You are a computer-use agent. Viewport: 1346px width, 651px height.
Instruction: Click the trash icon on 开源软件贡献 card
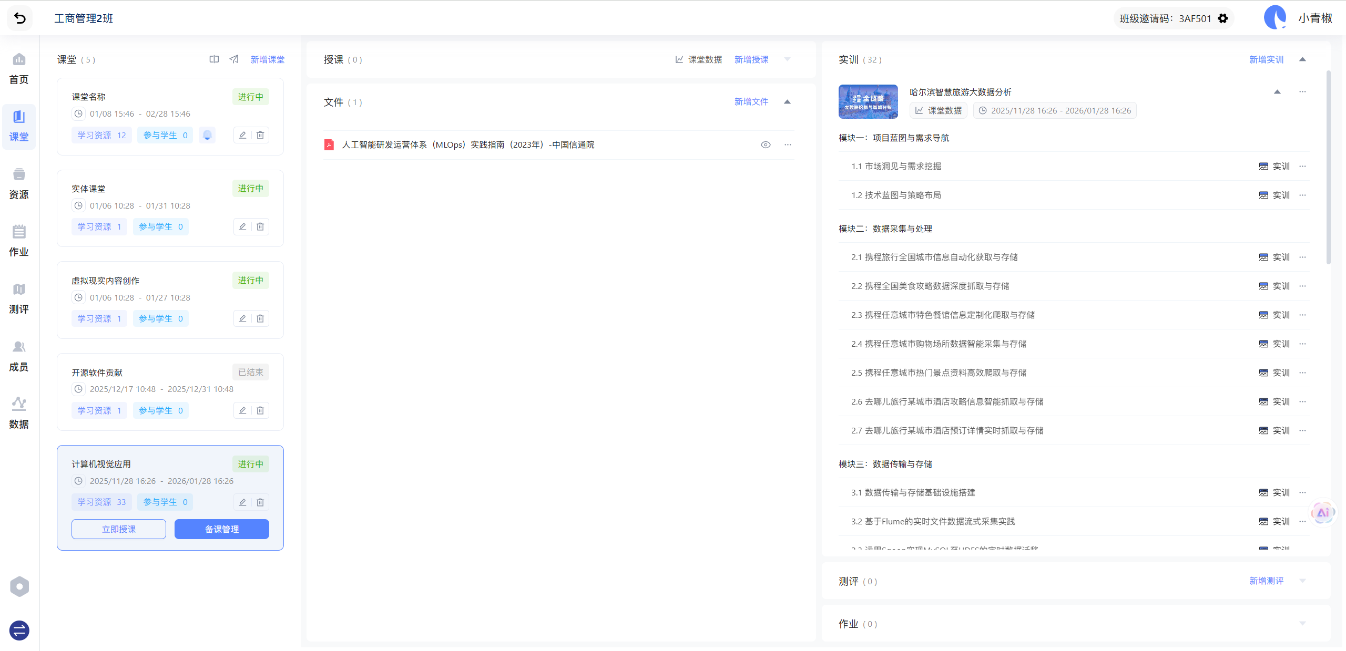point(260,410)
